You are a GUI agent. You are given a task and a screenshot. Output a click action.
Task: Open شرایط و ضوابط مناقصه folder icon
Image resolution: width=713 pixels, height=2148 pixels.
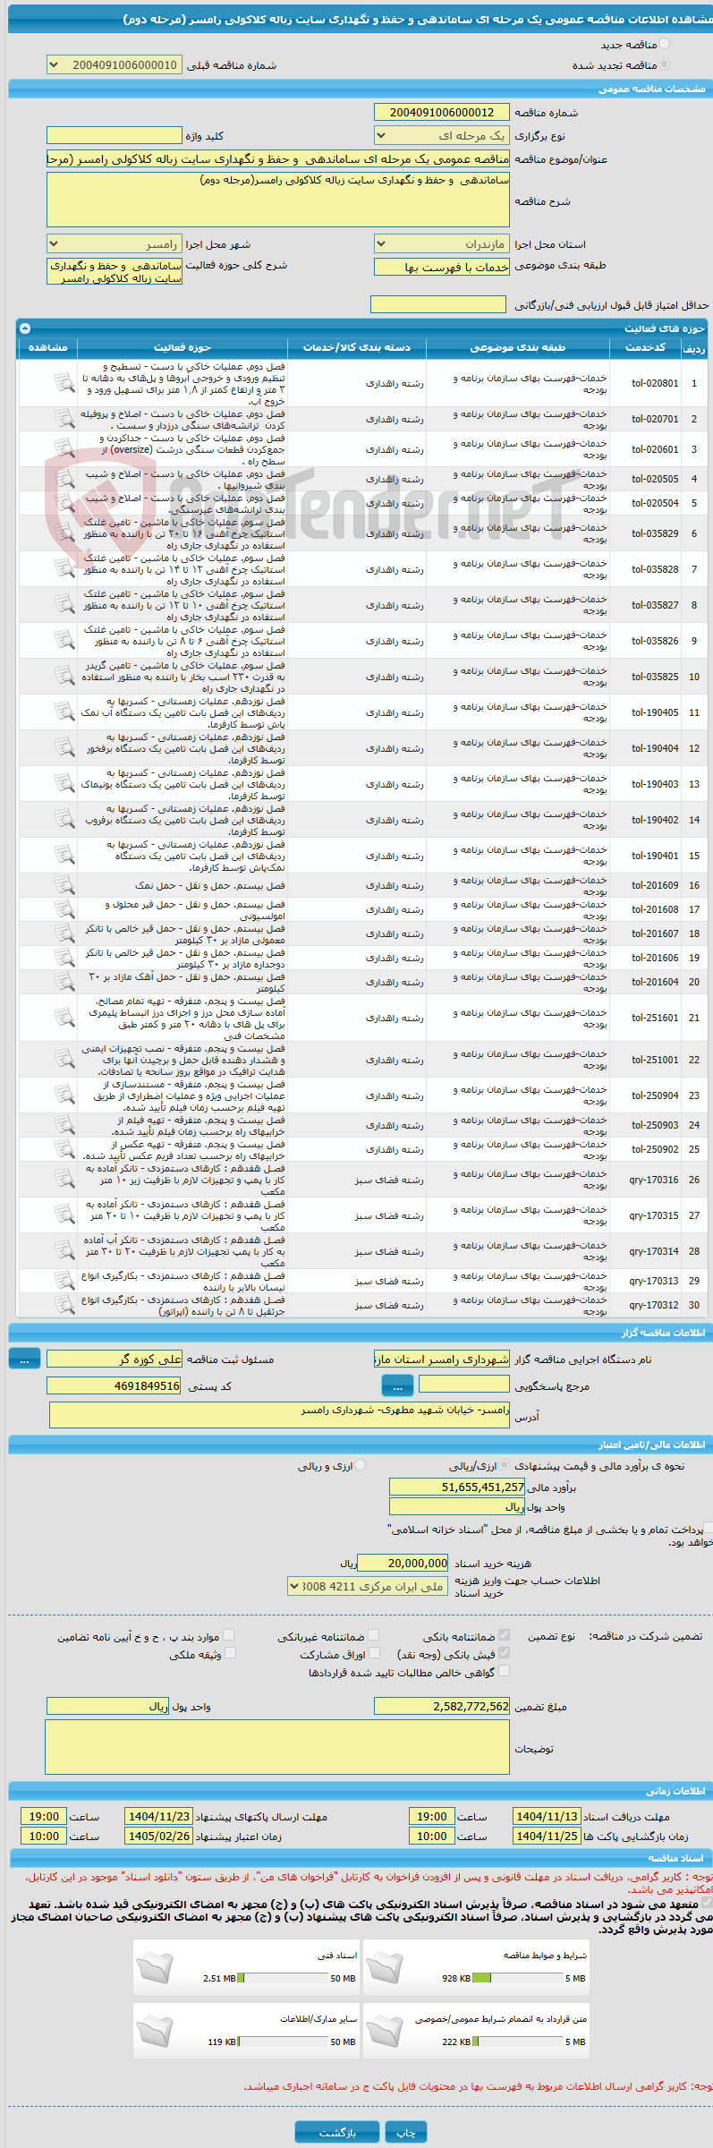click(x=385, y=1966)
